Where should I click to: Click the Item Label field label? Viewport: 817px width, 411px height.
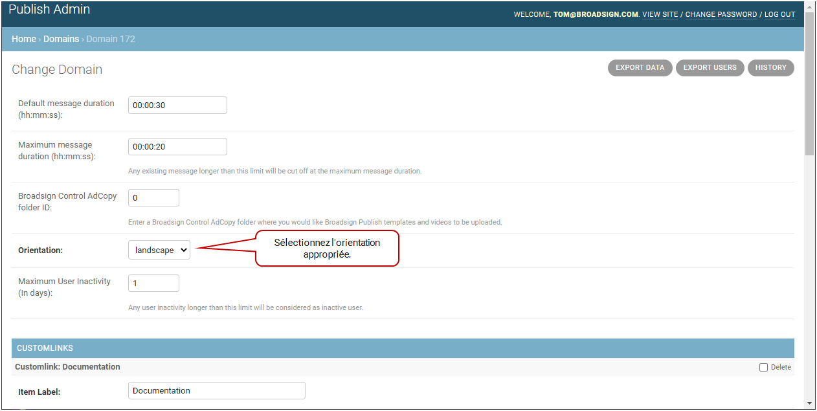tap(39, 392)
